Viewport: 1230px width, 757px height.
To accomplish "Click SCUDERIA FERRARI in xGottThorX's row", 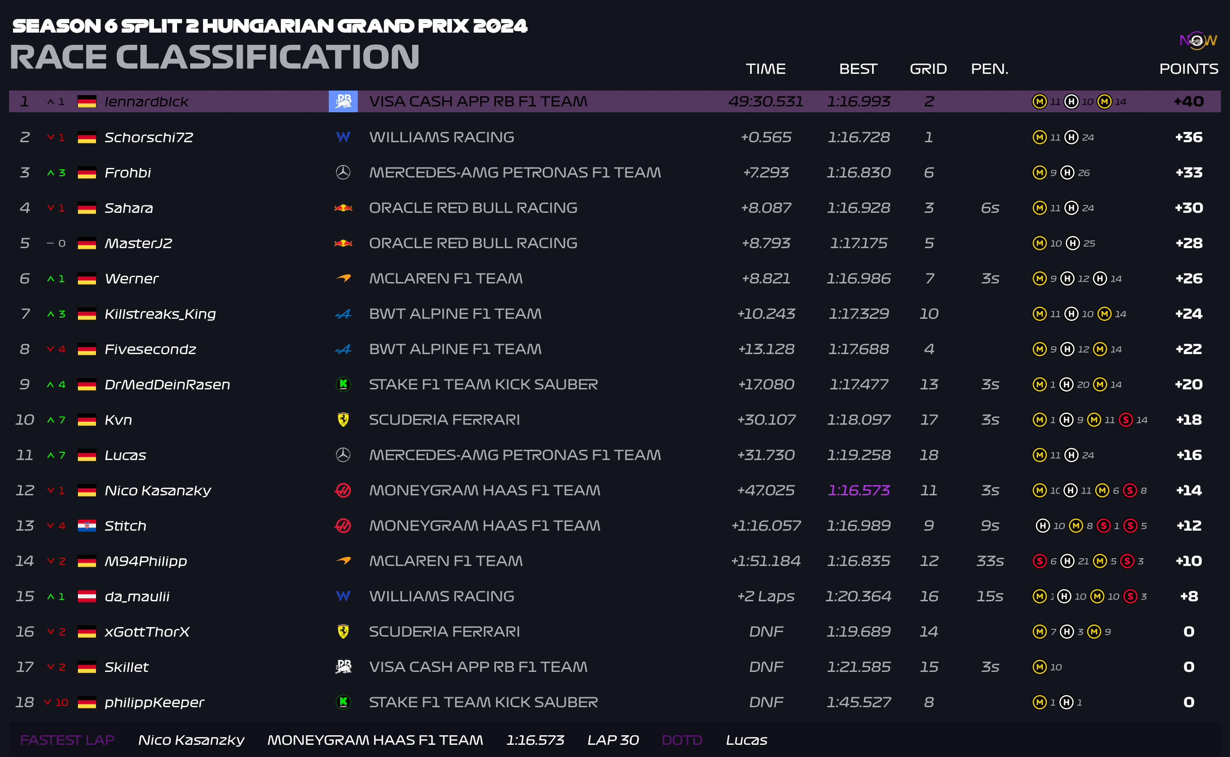I will 444,631.
